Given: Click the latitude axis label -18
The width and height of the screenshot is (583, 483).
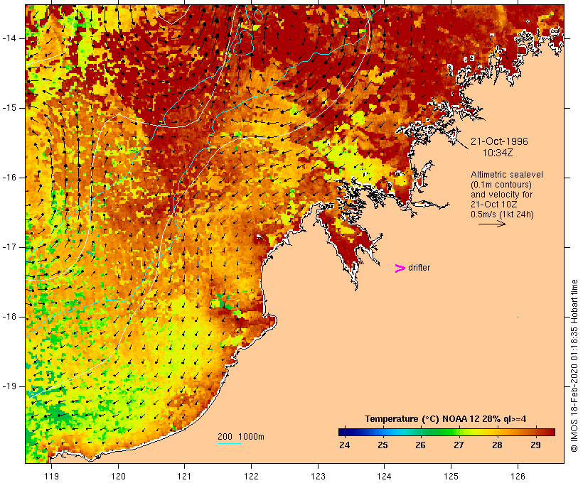Looking at the screenshot, I should point(9,317).
